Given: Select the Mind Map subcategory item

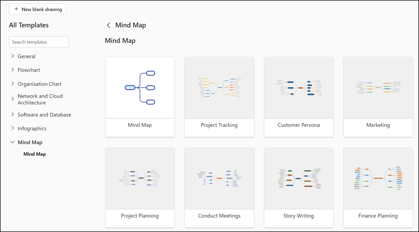Looking at the screenshot, I should [34, 154].
